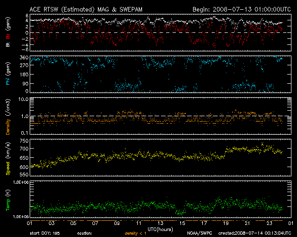Click the created timestamp in footer
Viewport: 297px width, 237px height.
(254, 233)
